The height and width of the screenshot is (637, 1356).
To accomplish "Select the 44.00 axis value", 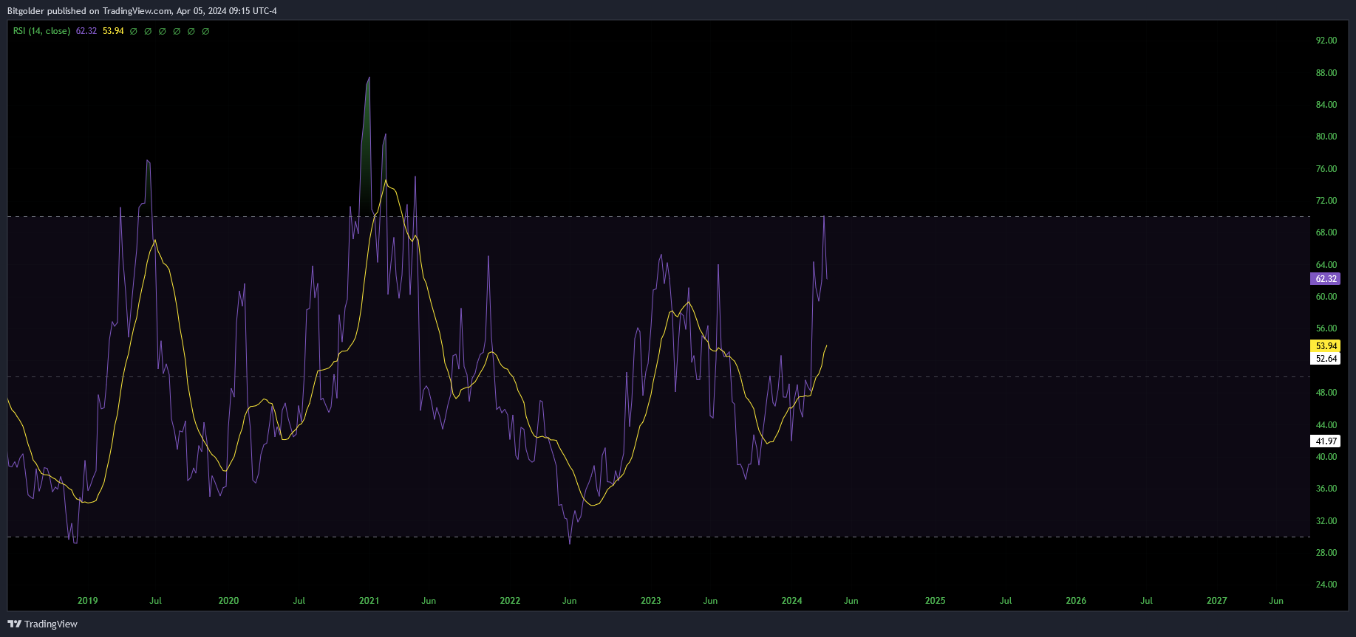I will coord(1326,425).
